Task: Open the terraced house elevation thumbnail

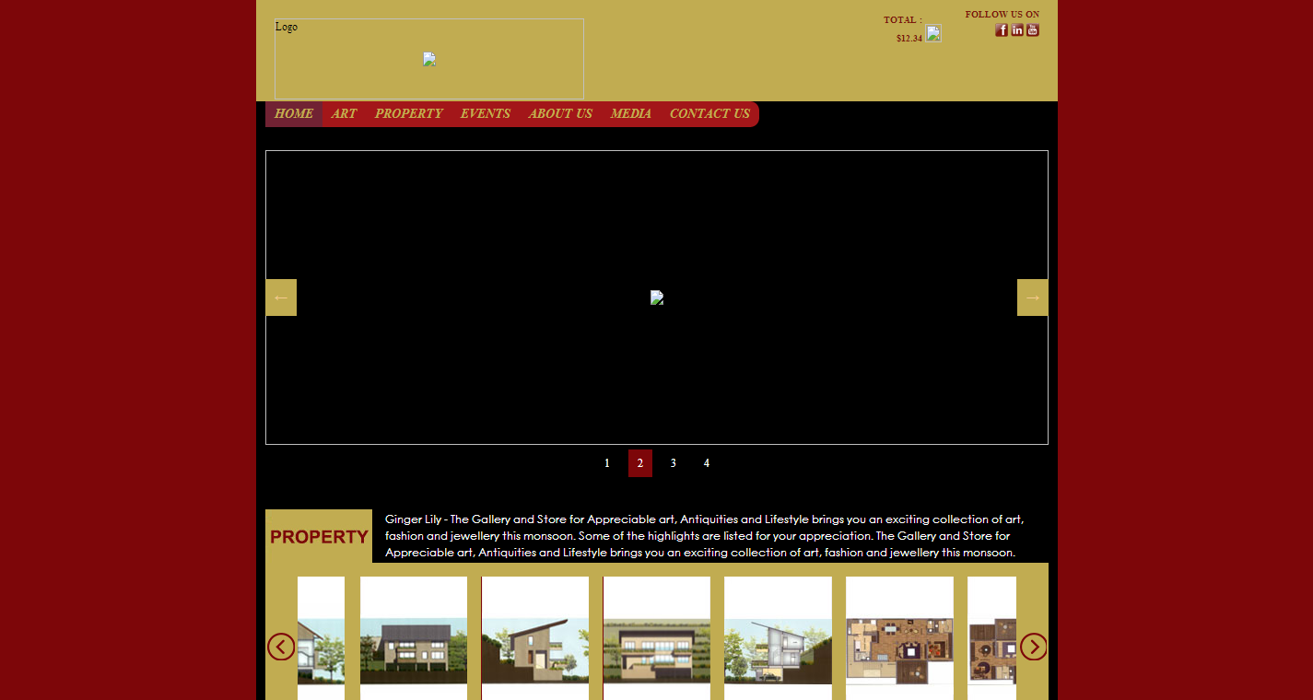Action: 657,638
